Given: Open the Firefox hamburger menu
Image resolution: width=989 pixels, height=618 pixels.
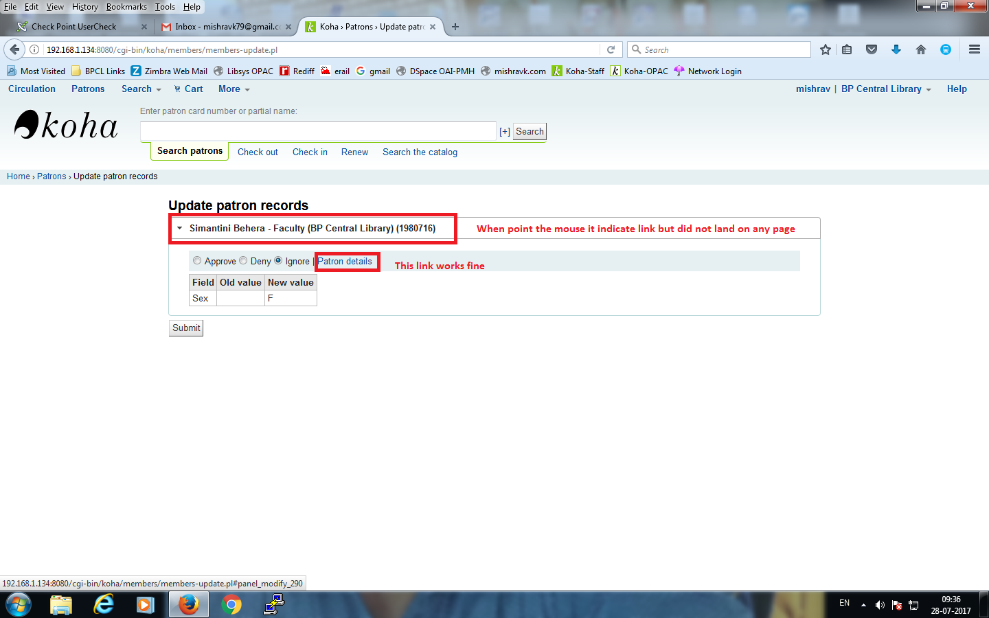Looking at the screenshot, I should pos(974,49).
